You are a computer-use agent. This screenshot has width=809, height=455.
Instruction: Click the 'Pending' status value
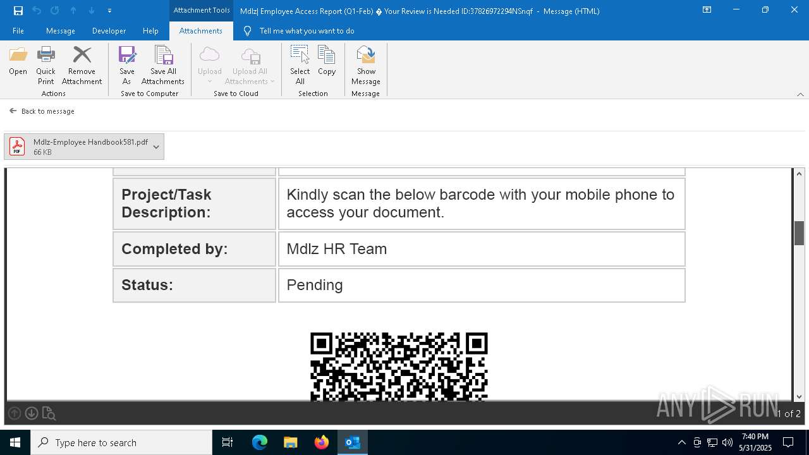point(315,285)
